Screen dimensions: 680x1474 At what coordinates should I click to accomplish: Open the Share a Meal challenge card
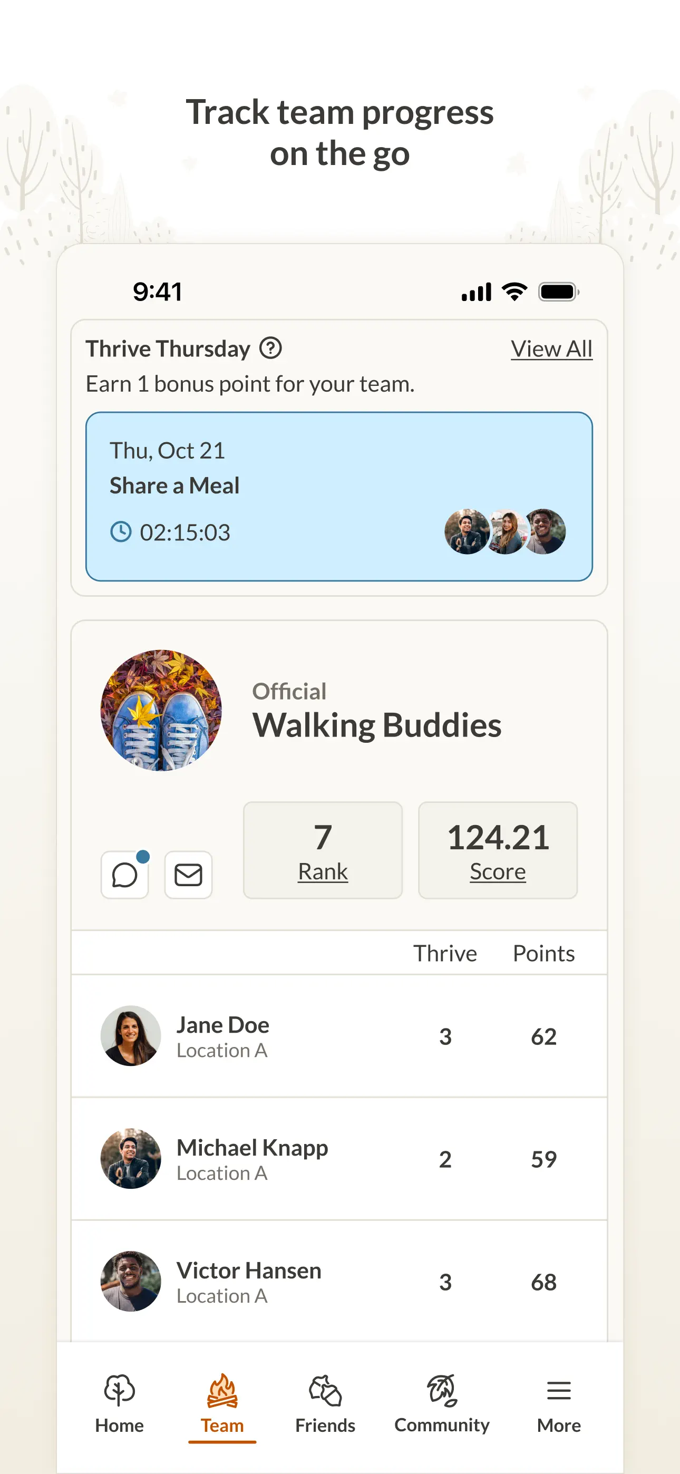340,497
